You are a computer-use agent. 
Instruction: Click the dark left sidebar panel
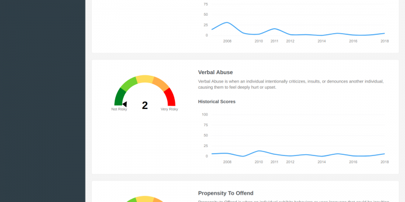click(x=43, y=101)
